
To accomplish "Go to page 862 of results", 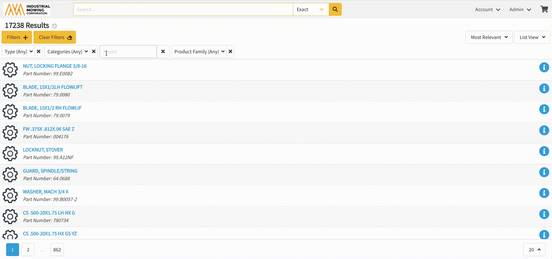I will click(x=57, y=250).
